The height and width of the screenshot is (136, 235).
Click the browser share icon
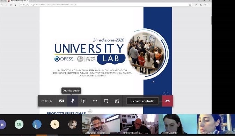[205, 5]
